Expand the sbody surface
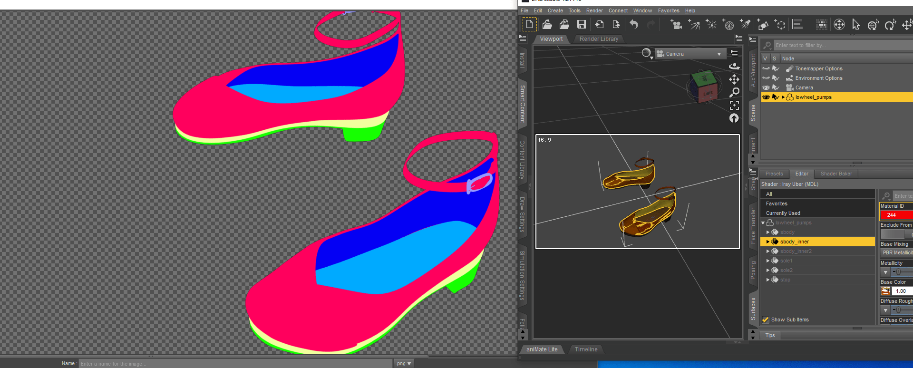The height and width of the screenshot is (368, 913). point(767,232)
